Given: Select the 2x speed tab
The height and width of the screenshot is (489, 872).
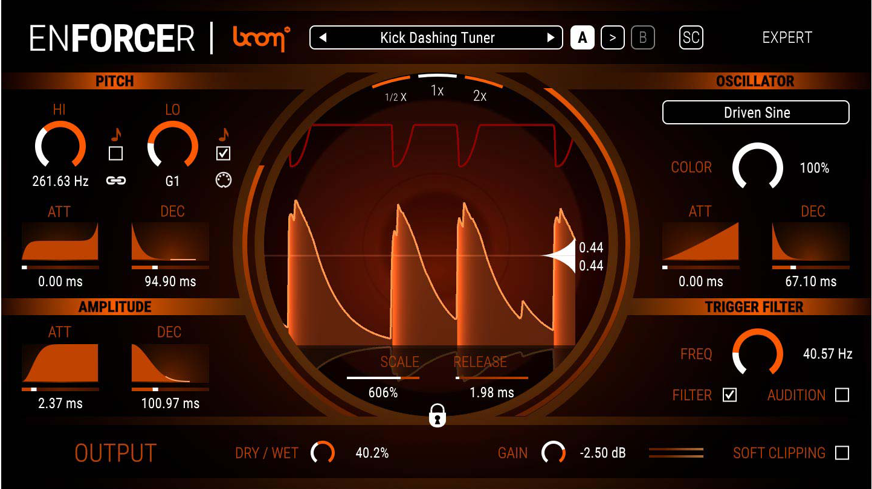Looking at the screenshot, I should tap(480, 95).
